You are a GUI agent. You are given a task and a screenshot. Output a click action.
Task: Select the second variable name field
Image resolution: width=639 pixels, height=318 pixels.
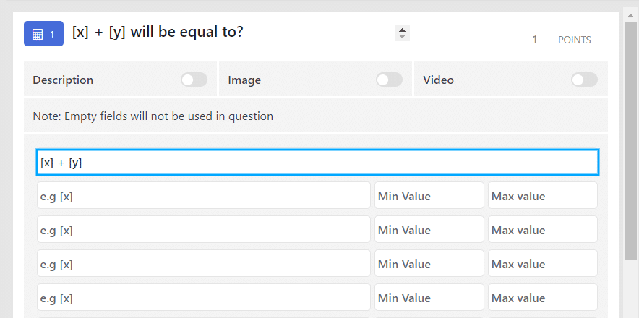point(204,229)
